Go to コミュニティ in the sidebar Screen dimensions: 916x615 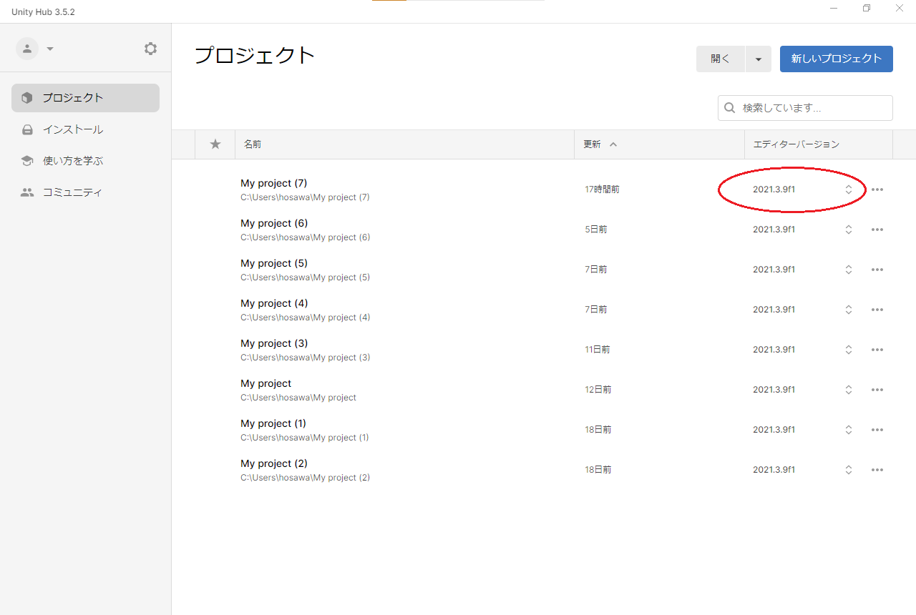pos(73,192)
